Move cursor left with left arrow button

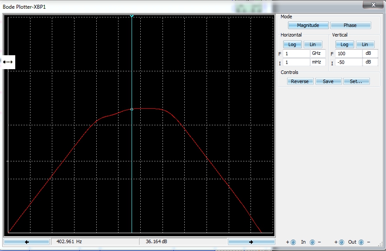27,242
